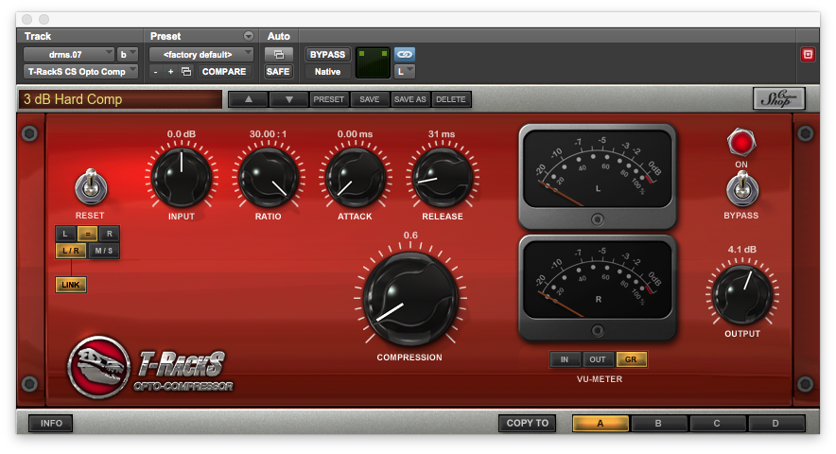Click the large COMPRESSION knob
This screenshot has height=454, width=836.
[410, 298]
